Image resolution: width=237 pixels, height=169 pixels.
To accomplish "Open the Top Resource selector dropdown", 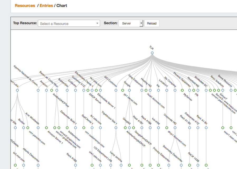I will (x=69, y=23).
